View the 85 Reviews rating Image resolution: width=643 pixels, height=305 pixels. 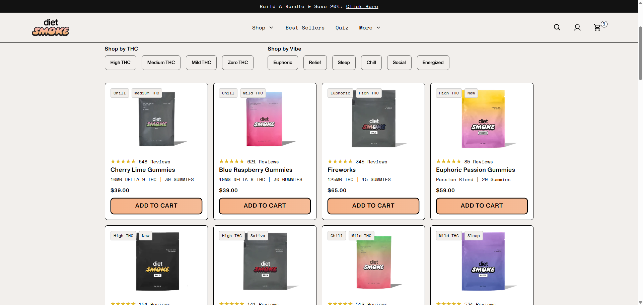[465, 162]
